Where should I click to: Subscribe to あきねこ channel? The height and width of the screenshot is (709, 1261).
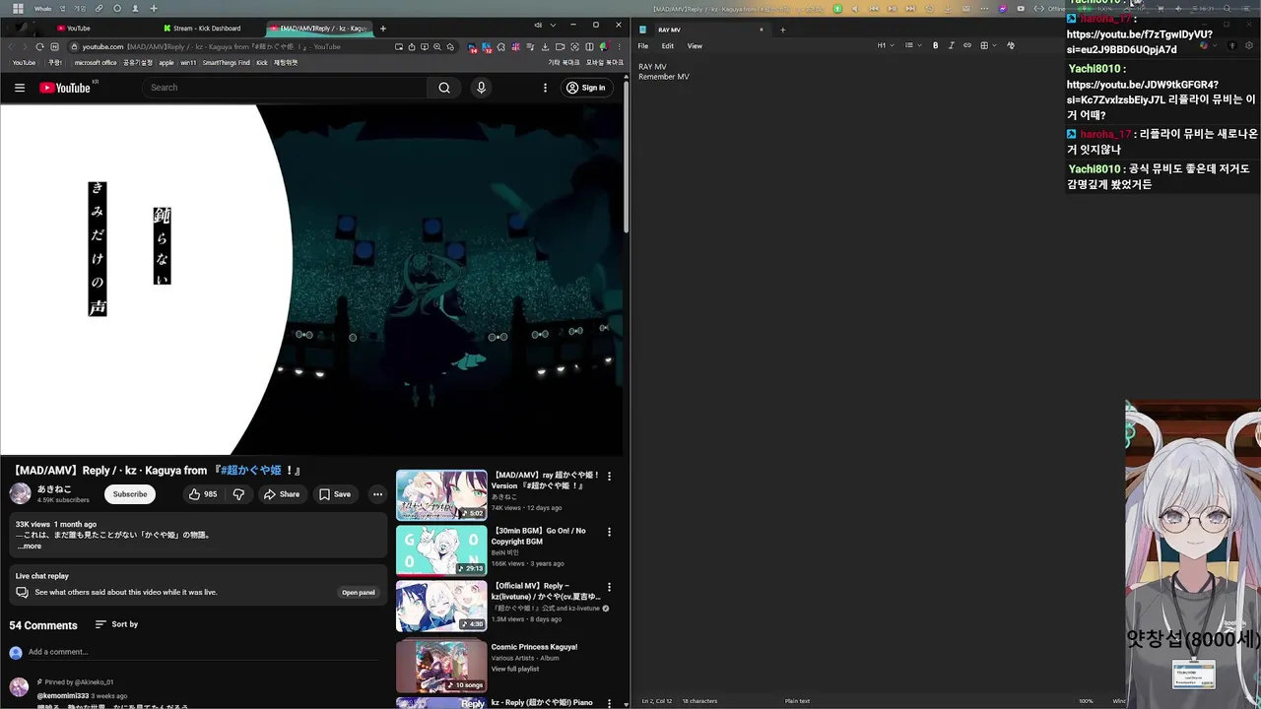pos(130,494)
